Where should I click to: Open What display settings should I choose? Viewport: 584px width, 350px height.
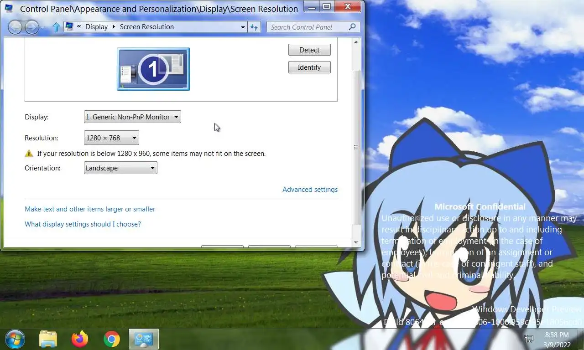pyautogui.click(x=83, y=224)
